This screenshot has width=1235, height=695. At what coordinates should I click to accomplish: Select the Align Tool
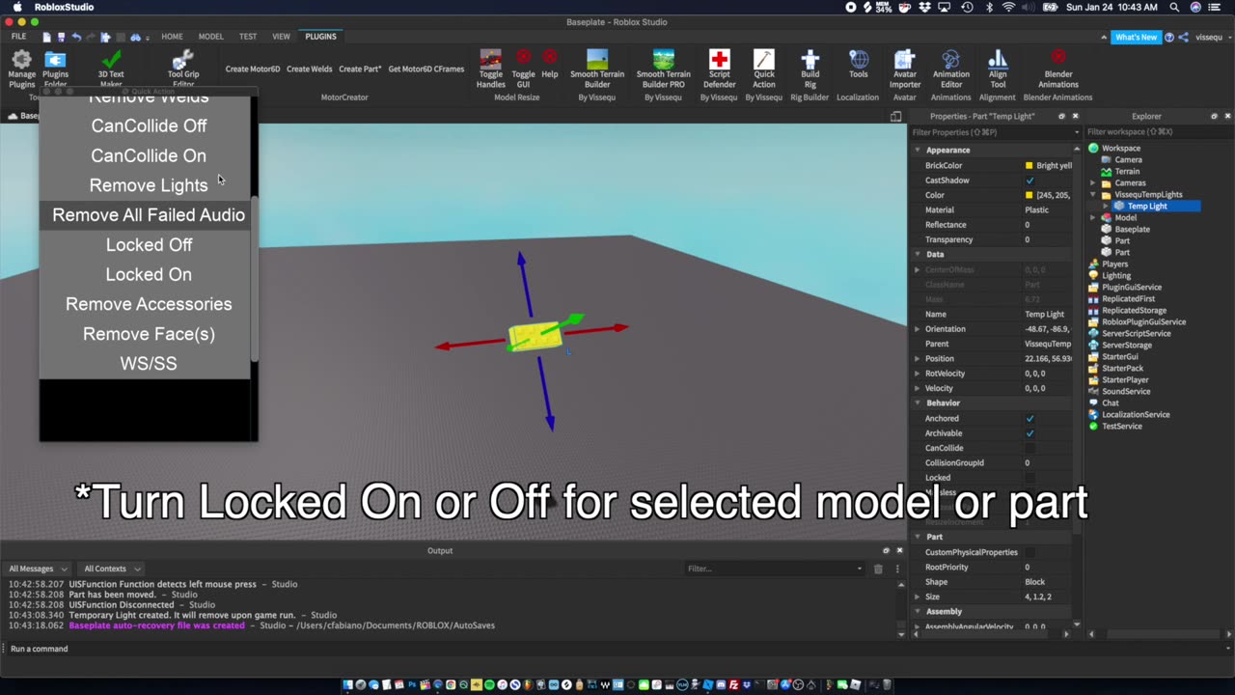coord(998,69)
